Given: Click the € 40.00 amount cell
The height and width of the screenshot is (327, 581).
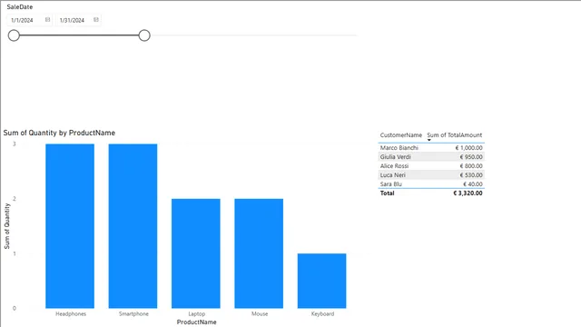Looking at the screenshot, I should pos(473,183).
